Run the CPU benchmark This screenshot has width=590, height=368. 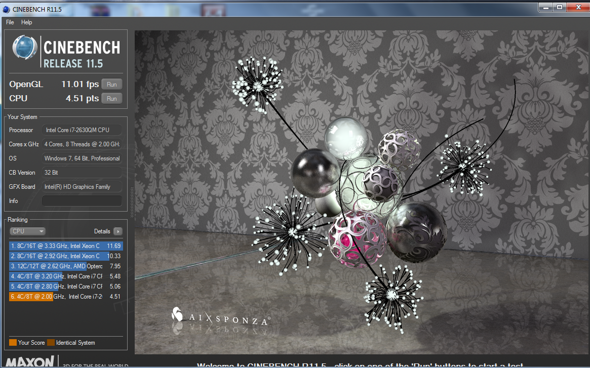point(112,99)
